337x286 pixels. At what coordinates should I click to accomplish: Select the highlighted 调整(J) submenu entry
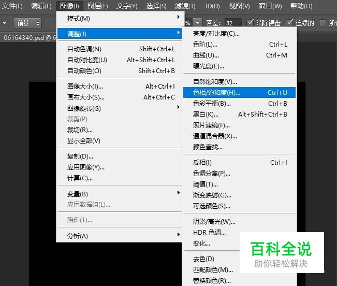(120, 34)
